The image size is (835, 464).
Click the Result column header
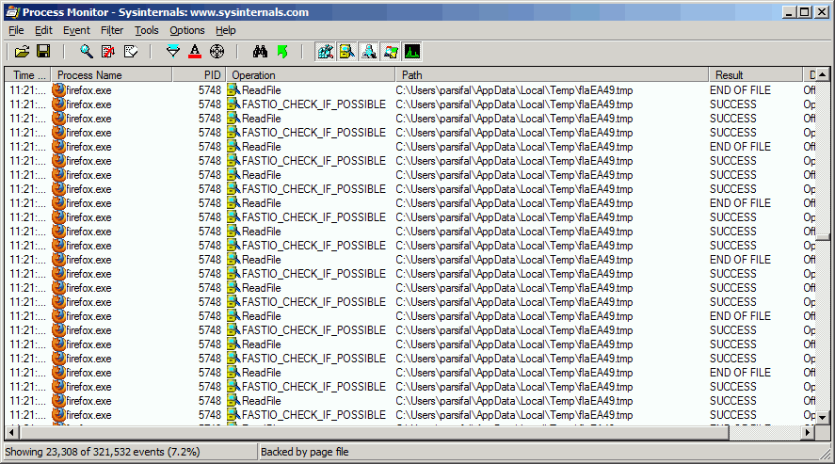click(x=755, y=75)
